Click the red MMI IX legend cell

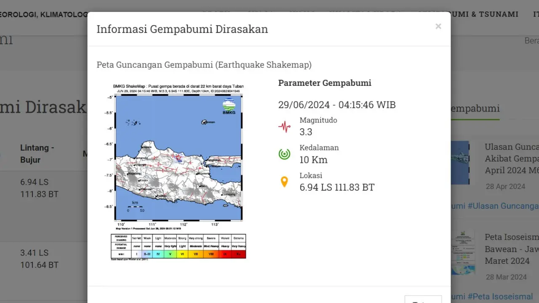coord(224,254)
